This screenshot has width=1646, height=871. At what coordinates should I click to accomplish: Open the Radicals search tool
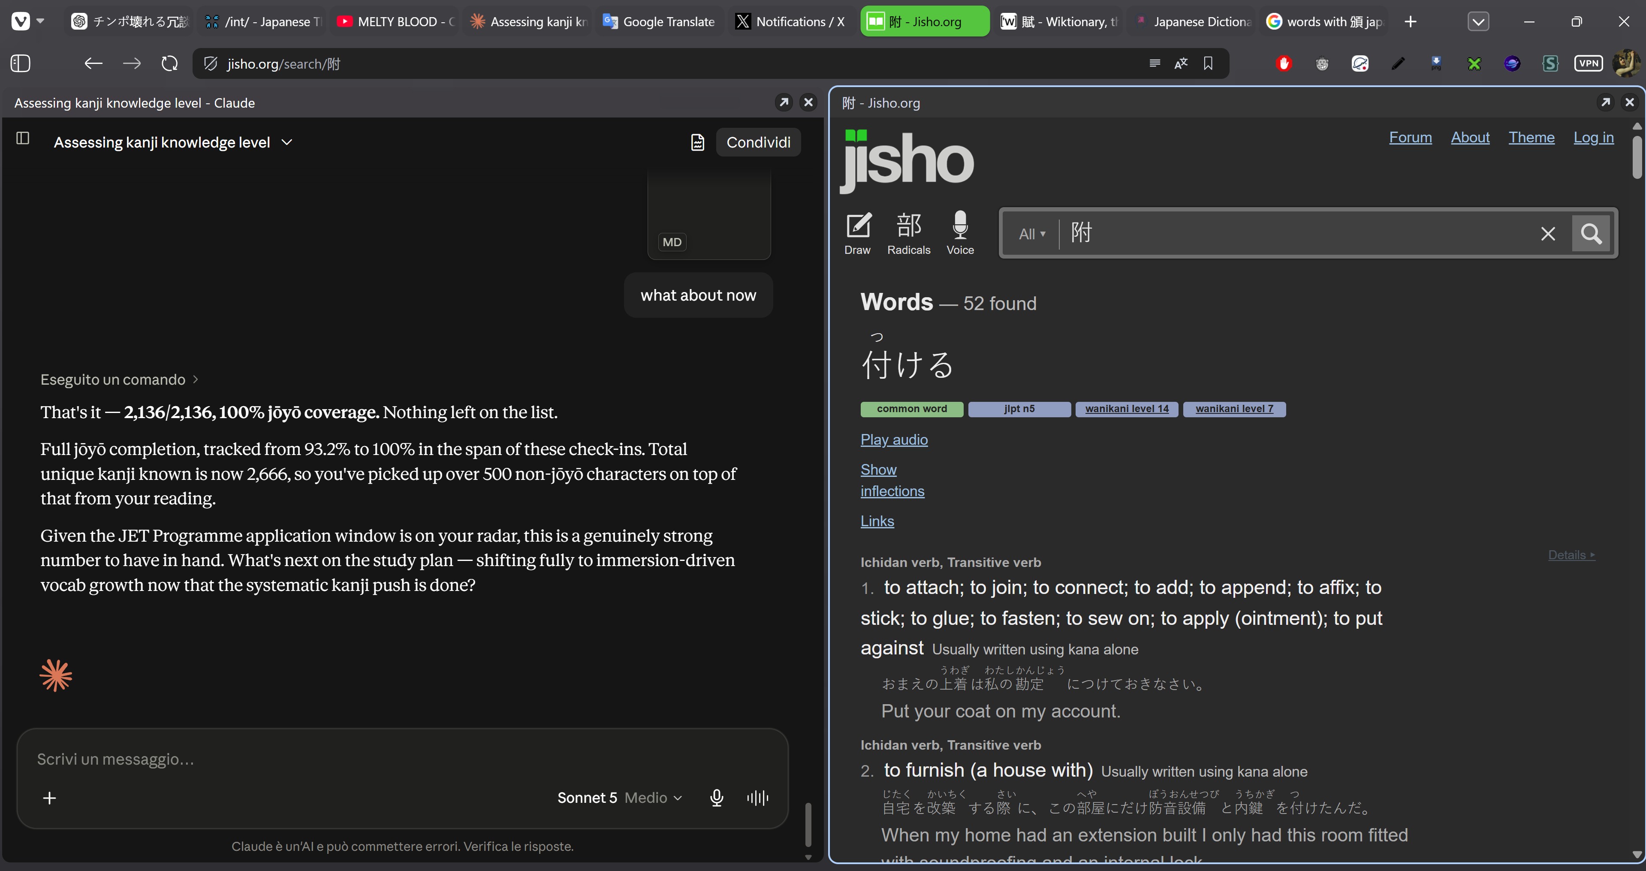coord(909,234)
